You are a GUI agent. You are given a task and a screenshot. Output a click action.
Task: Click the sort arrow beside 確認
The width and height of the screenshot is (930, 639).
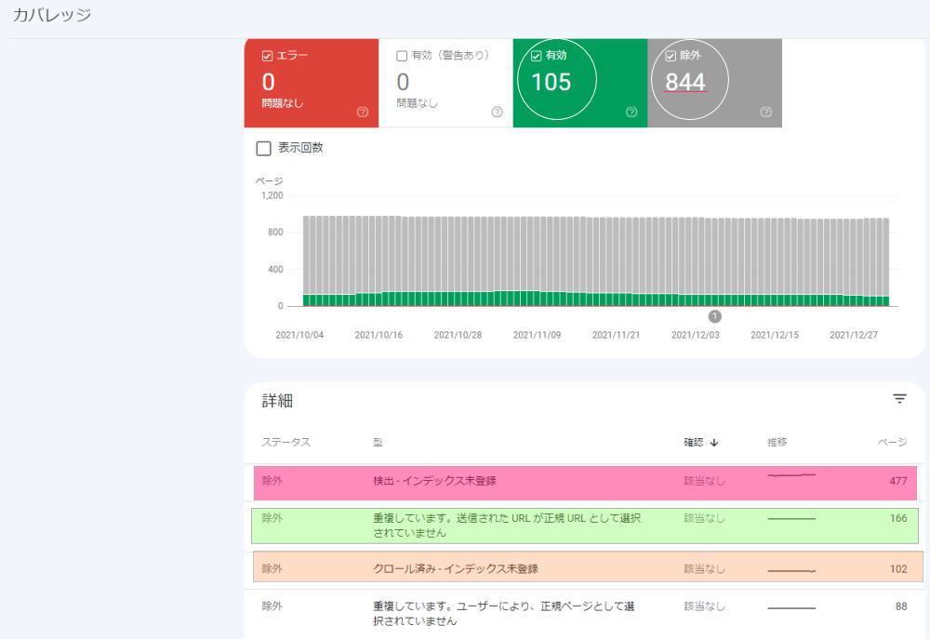715,442
